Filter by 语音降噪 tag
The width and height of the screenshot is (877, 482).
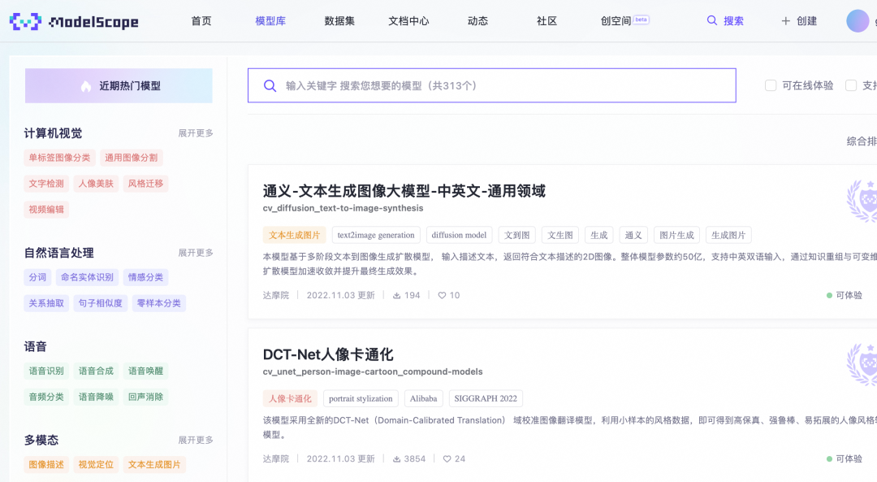(96, 397)
